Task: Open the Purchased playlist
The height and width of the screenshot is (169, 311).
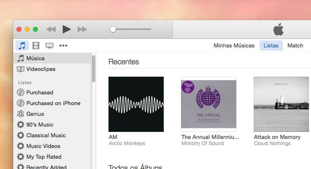Action: tap(52, 92)
